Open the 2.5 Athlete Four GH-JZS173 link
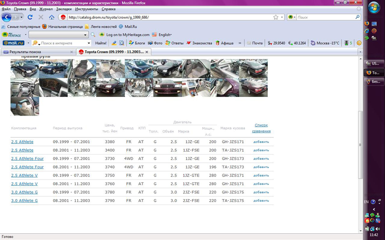The width and height of the screenshot is (385, 240). coord(27,158)
